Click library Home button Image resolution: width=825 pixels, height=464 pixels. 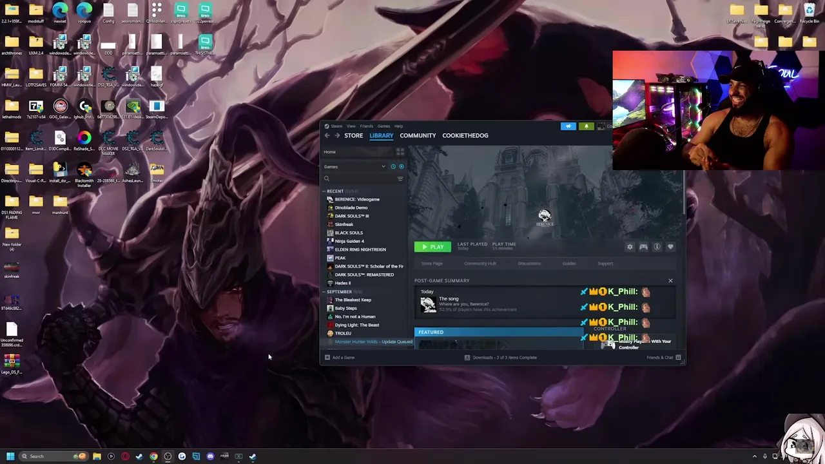tap(358, 152)
